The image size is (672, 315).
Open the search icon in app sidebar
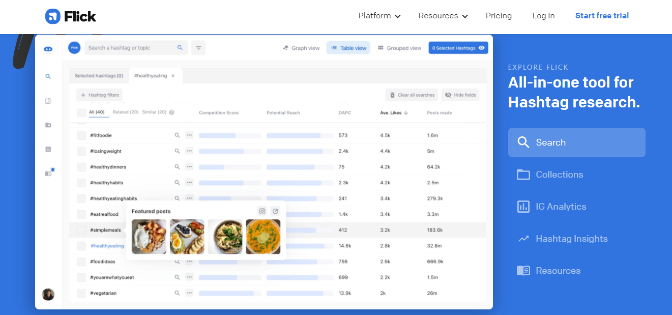pyautogui.click(x=48, y=76)
